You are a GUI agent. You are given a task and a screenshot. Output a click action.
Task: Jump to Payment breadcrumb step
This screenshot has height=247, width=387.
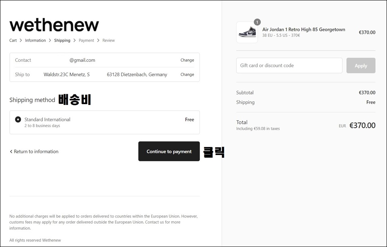(x=86, y=40)
